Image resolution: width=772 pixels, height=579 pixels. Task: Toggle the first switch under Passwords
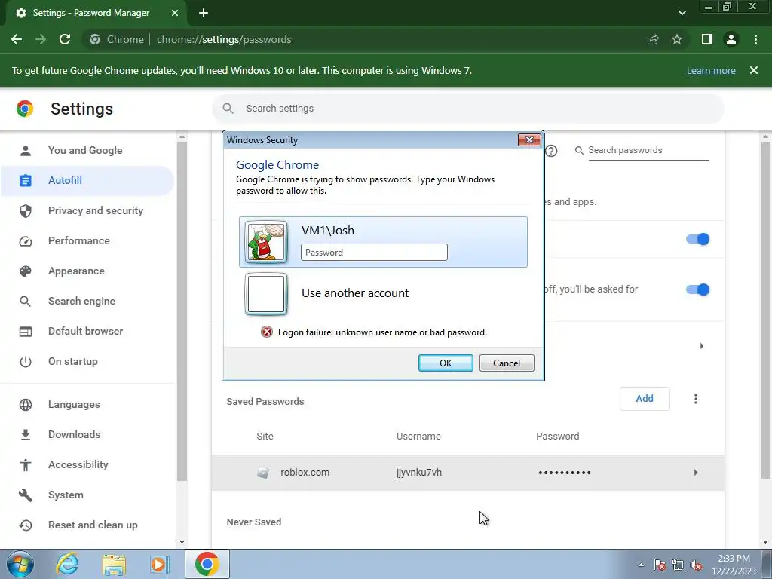[697, 239]
